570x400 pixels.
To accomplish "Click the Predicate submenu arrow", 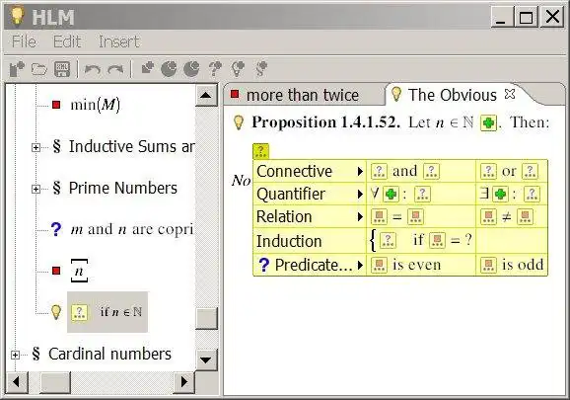I will [360, 265].
